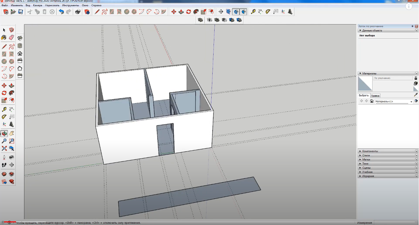Toggle the Section Cuts display button
Screen dimensions: 419x225
(x=236, y=12)
